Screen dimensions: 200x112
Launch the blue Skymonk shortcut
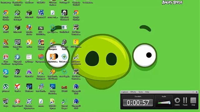41,13
